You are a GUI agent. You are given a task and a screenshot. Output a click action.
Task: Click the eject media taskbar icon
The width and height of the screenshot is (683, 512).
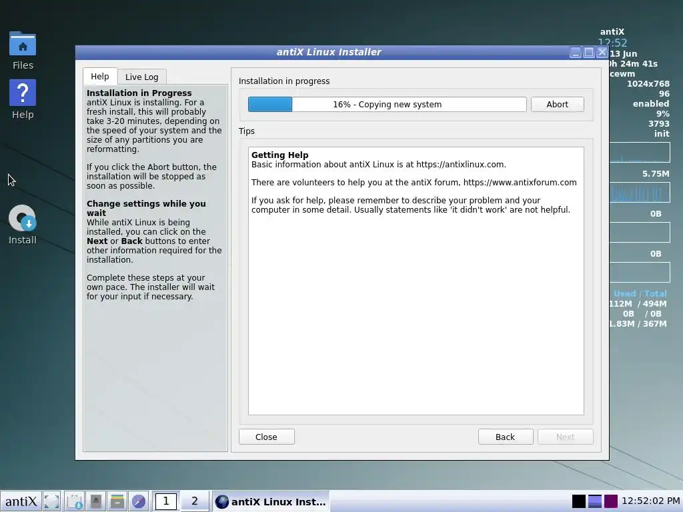point(96,501)
